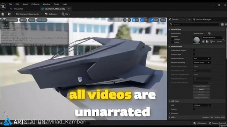The image size is (227, 127).
Task: Open the LOD Auto dropdown in LOD Picker
Action: tap(202, 105)
